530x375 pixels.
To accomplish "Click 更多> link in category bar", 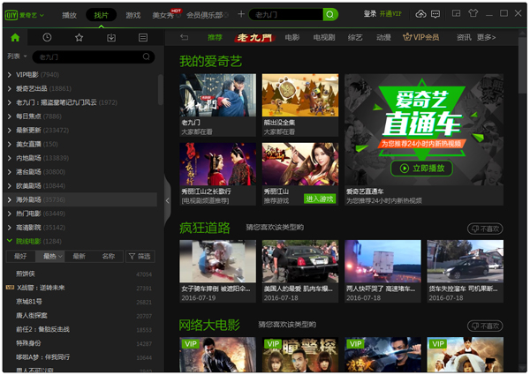I will click(x=487, y=37).
